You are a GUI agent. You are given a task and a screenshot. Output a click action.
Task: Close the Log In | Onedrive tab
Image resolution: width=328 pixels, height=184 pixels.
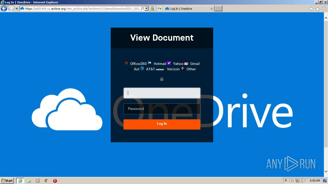tap(211, 9)
